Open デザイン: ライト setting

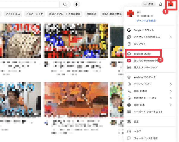[142, 84]
